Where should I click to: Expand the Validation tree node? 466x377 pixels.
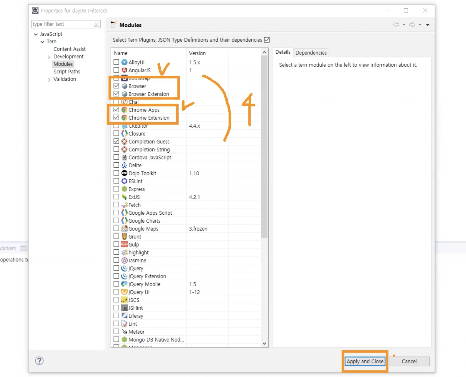pos(49,80)
